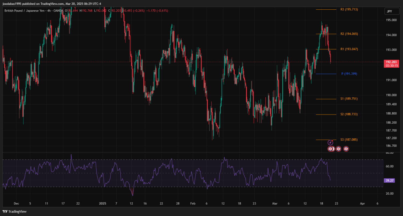
Task: Select the S3 (187.085) support label
Action: (x=349, y=140)
